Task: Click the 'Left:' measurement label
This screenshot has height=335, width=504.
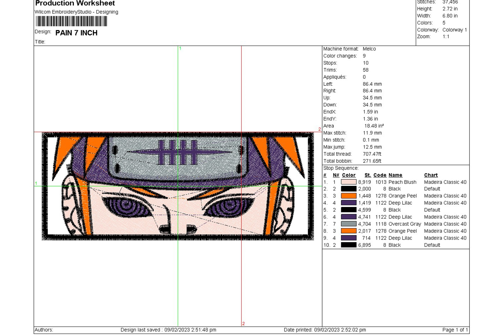Action: coord(328,84)
